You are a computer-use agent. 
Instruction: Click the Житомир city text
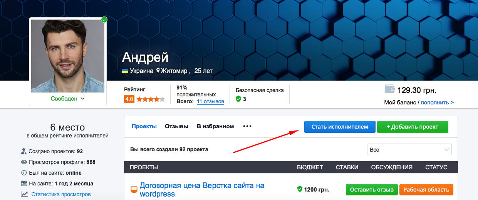click(174, 71)
